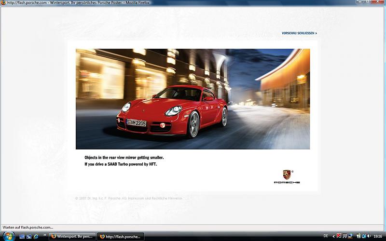The image size is (386, 241).
Task: Click 'Warten auf flash.porsche.com...' status bar text
Action: [x=28, y=228]
